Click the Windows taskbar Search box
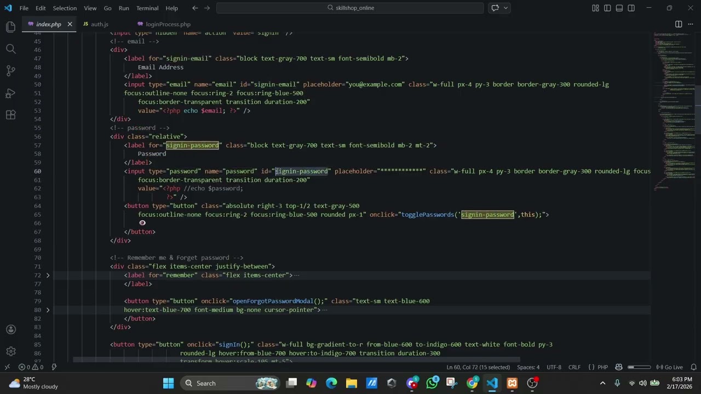Viewport: 701px width, 394px height. click(x=230, y=383)
